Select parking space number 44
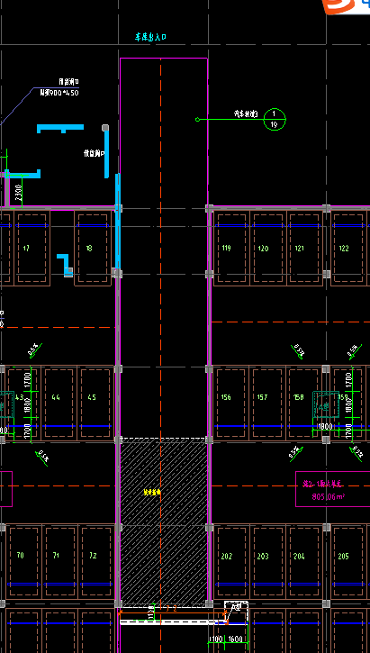The image size is (370, 653). (x=56, y=397)
